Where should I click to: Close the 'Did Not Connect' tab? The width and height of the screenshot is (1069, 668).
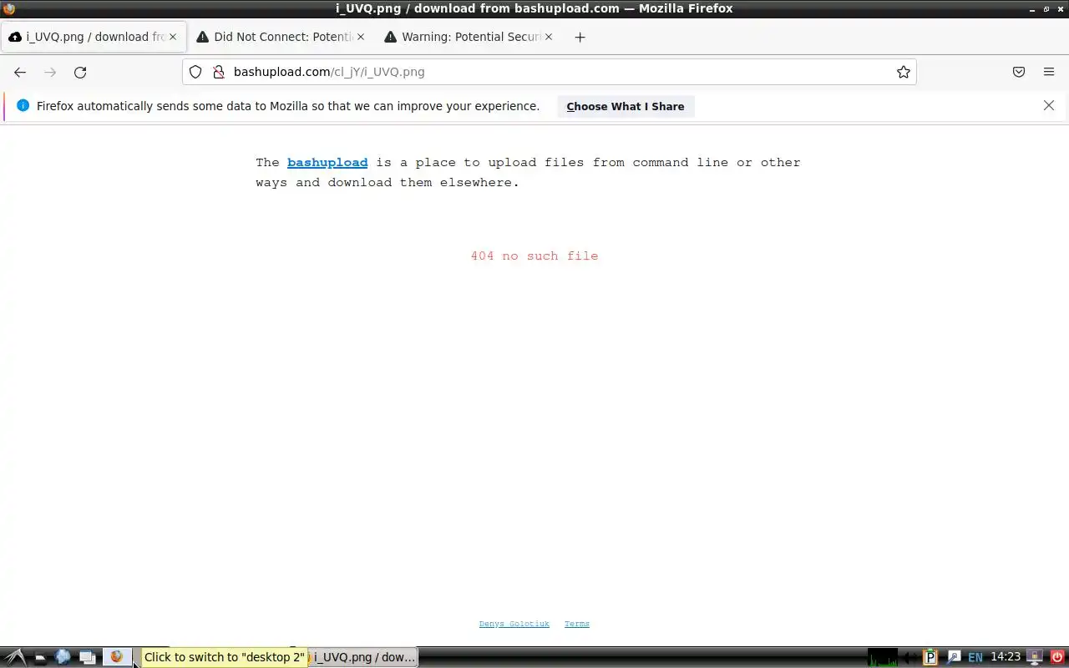361,37
